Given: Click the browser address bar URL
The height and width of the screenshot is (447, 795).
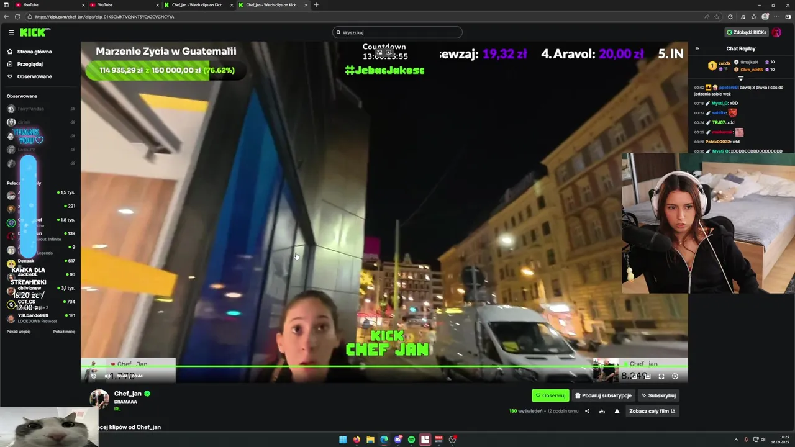Looking at the screenshot, I should [104, 17].
